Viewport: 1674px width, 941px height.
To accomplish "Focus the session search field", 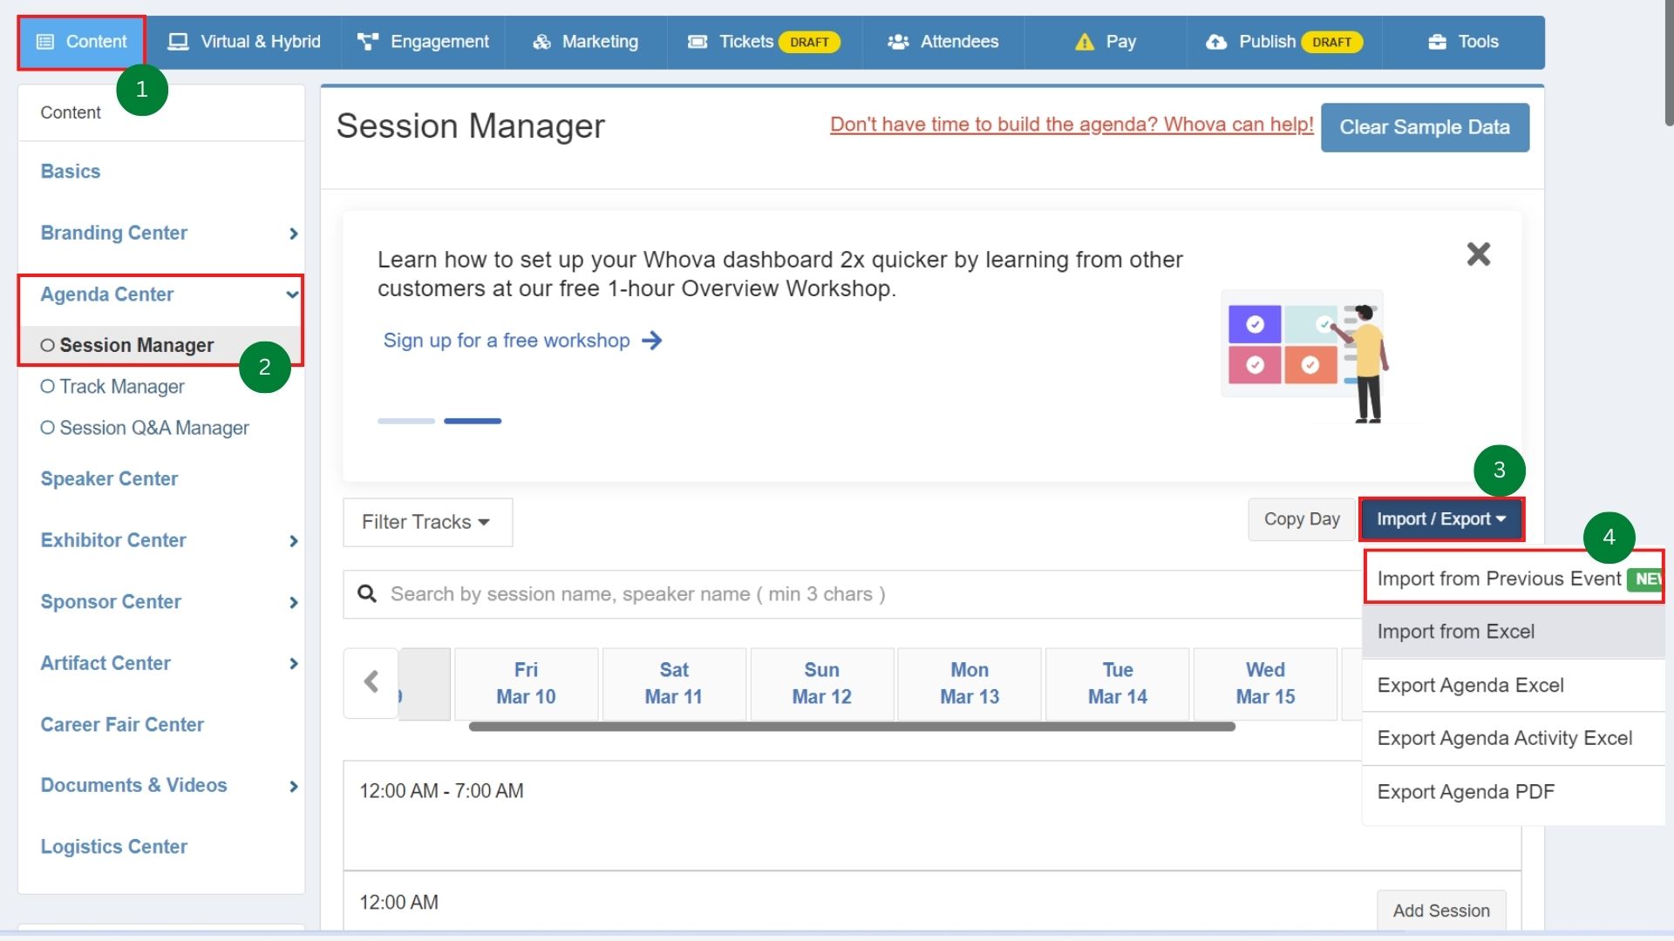I will [852, 594].
